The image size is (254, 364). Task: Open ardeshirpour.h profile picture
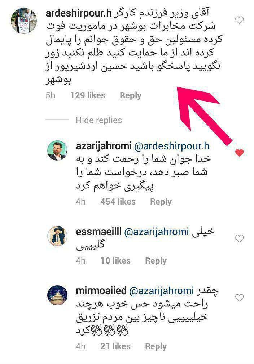click(x=24, y=21)
